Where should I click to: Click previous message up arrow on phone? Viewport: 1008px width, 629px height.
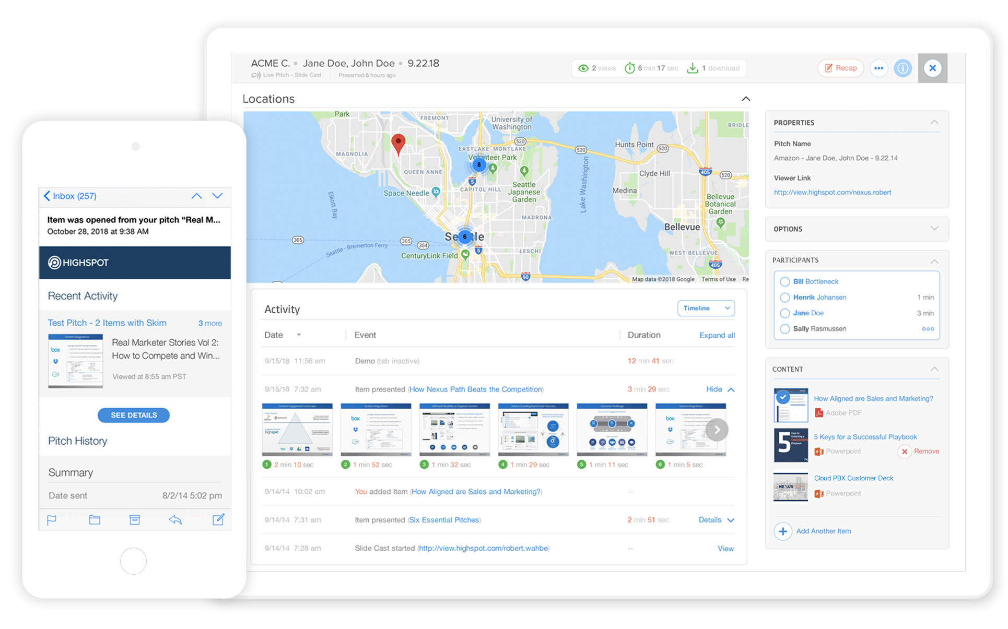196,196
